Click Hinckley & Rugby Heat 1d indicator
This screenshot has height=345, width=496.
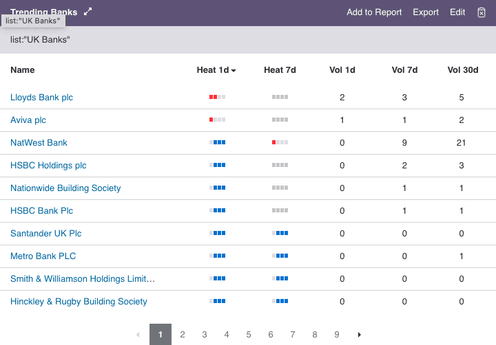(x=217, y=301)
